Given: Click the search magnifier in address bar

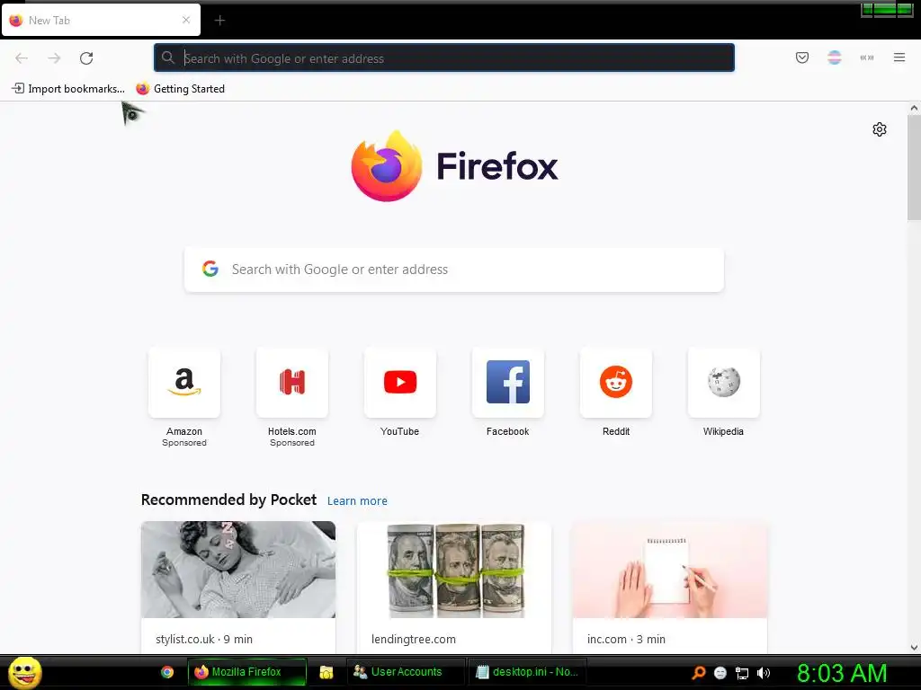Looking at the screenshot, I should pos(168,57).
